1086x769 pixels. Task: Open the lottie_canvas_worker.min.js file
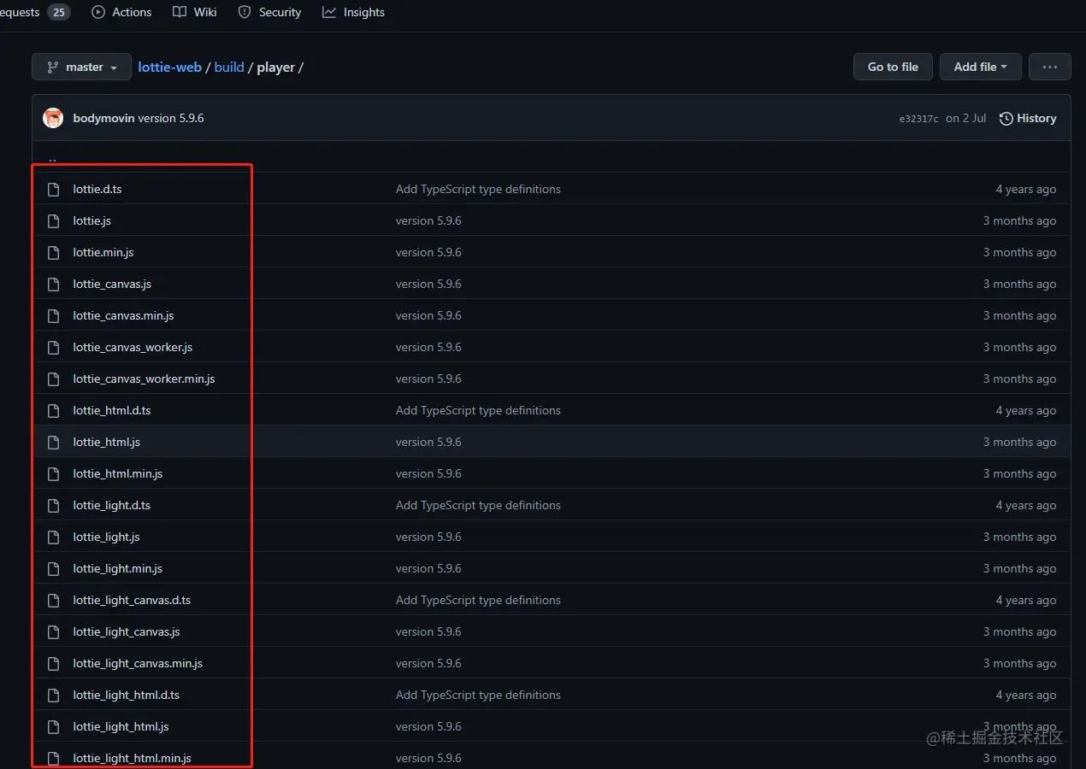144,379
